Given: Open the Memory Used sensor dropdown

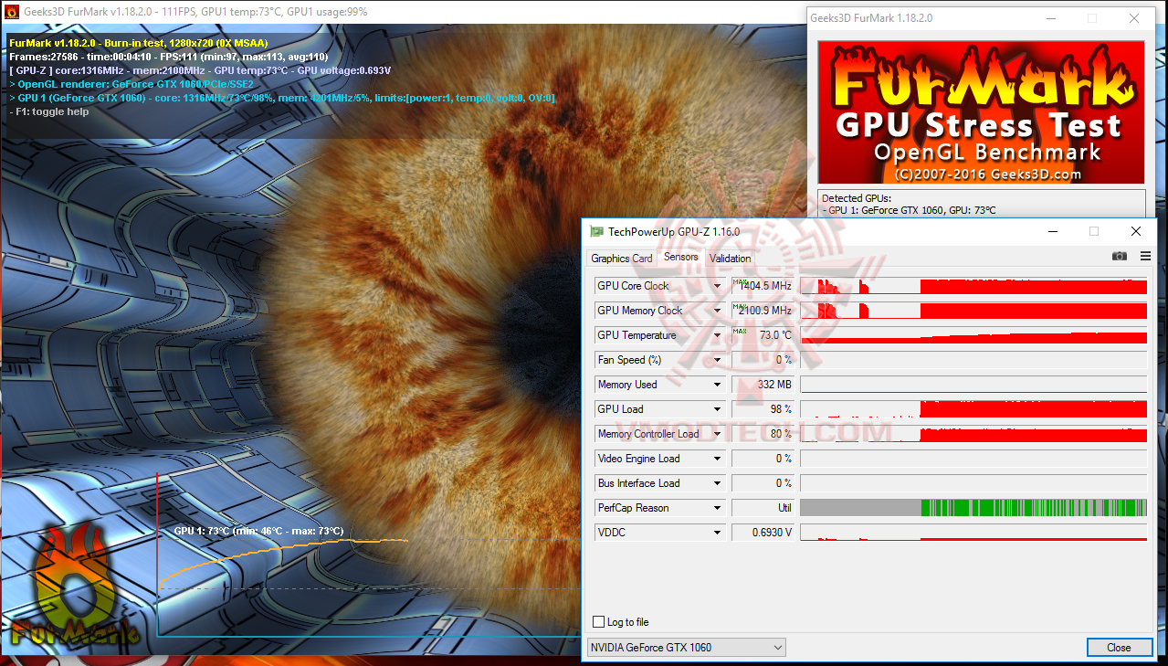Looking at the screenshot, I should [x=719, y=385].
